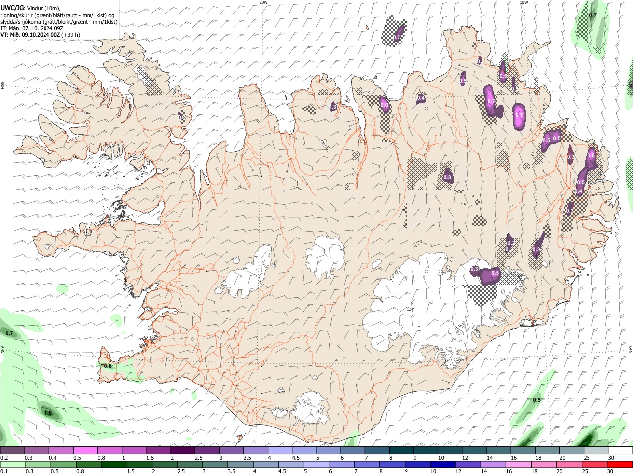Viewport: 633px width, 475px height.
Task: Click the 'rigning/skúrir' legend description line
Action: [57, 15]
